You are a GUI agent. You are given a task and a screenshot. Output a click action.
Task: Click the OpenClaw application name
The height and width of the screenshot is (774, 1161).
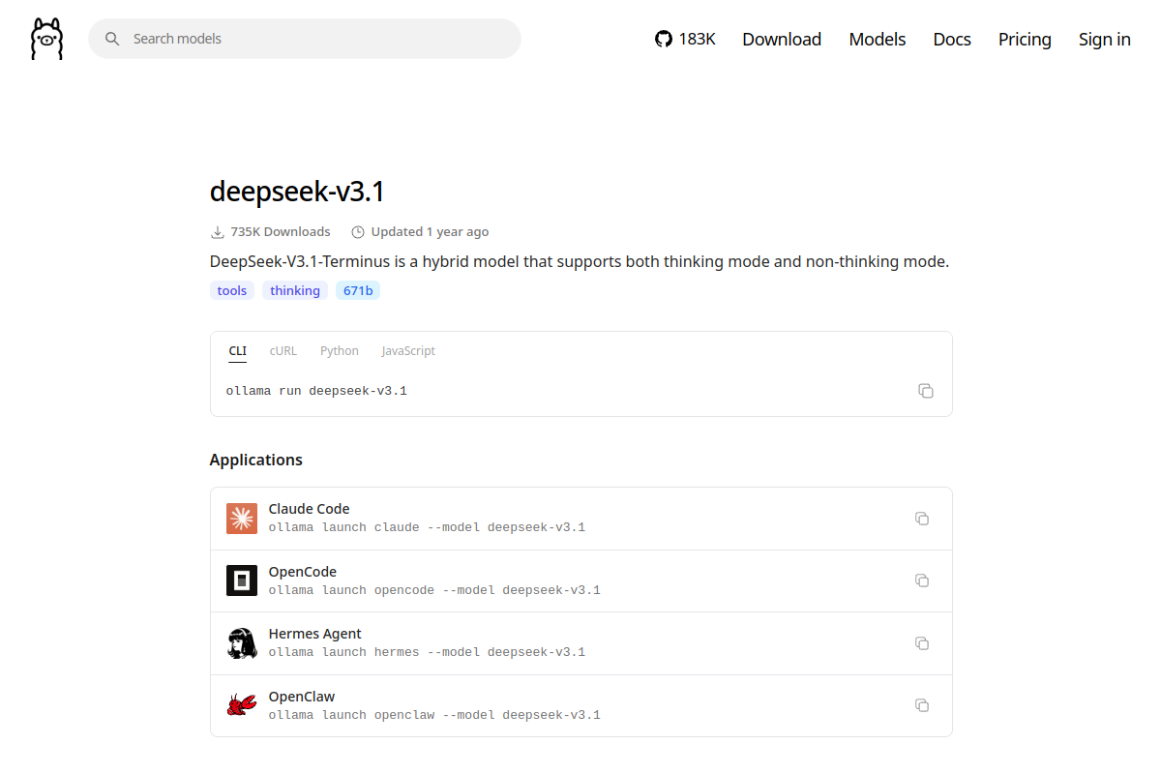(302, 697)
